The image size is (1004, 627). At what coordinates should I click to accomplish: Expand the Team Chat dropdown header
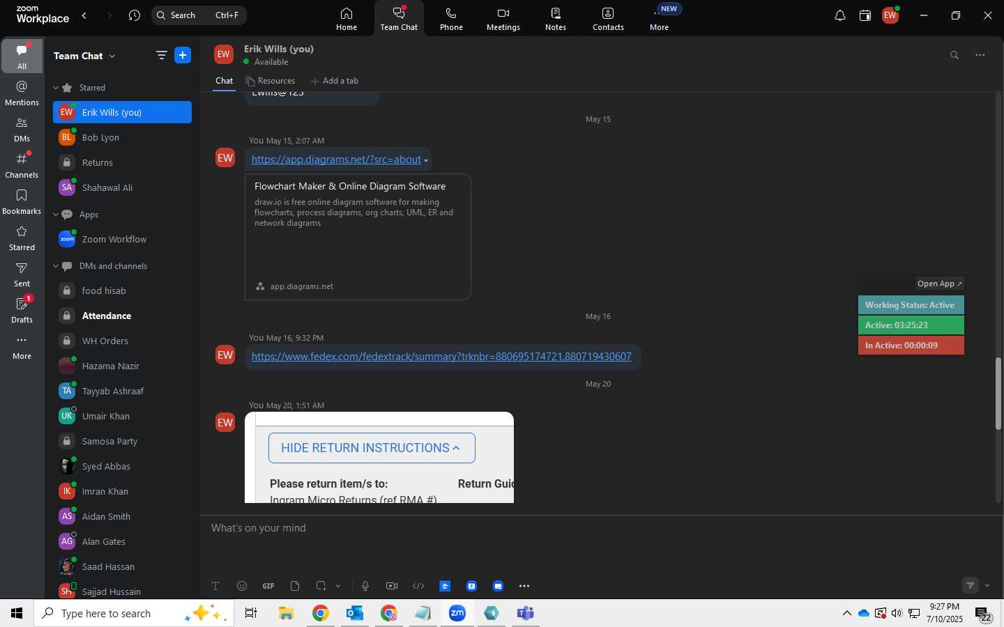(x=84, y=56)
